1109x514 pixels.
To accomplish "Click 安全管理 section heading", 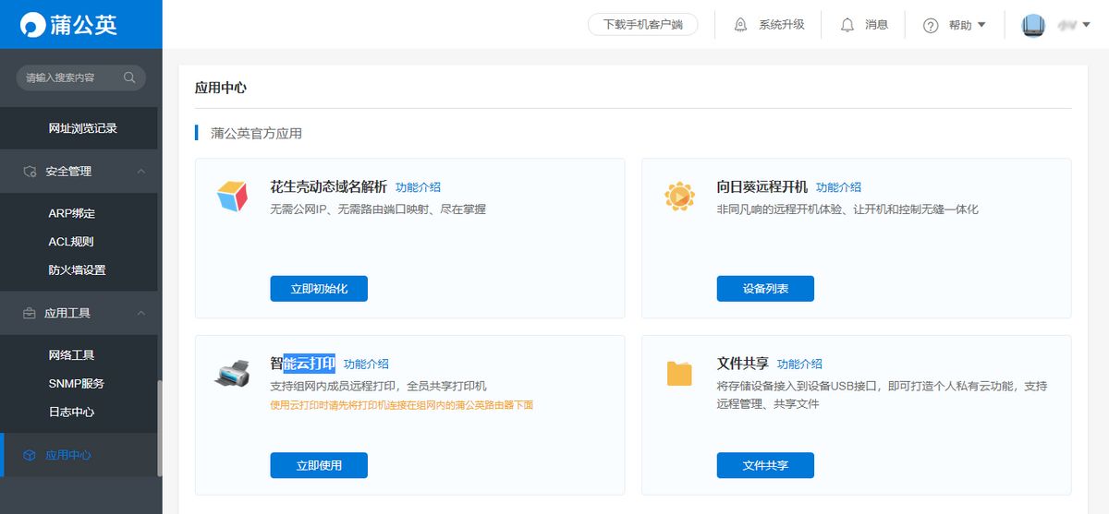I will point(68,171).
